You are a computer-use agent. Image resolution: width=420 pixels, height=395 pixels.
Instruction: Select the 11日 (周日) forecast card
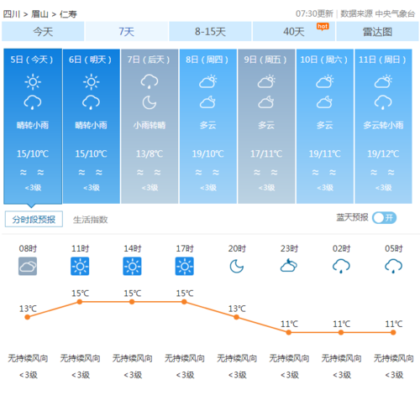[383, 127]
